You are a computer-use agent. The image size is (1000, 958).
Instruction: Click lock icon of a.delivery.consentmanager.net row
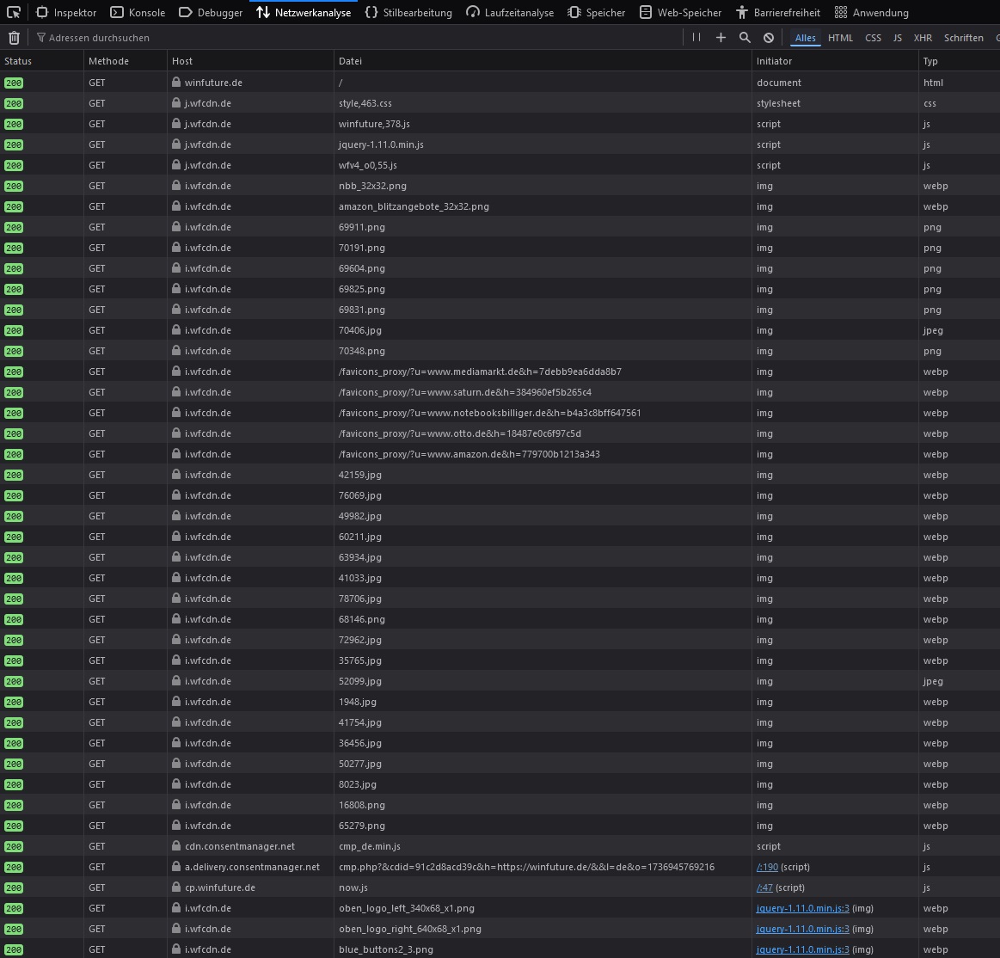coord(176,867)
